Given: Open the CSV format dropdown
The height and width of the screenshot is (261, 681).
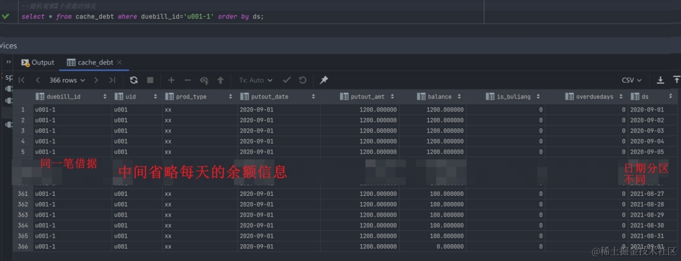Looking at the screenshot, I should [x=632, y=80].
